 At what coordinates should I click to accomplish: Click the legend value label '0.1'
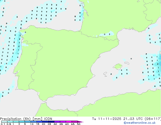[3, 124]
